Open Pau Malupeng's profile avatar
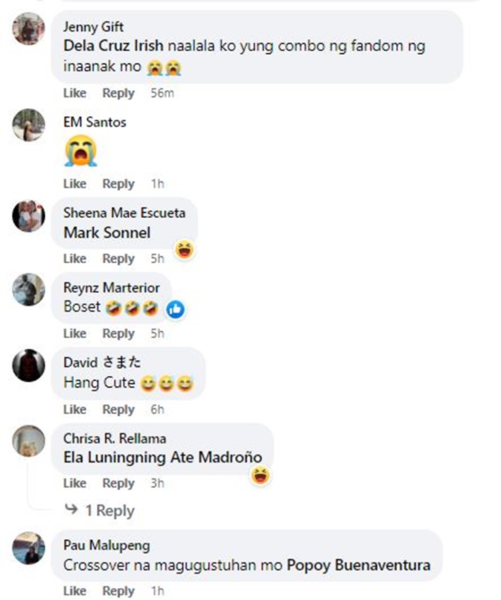 click(x=29, y=548)
